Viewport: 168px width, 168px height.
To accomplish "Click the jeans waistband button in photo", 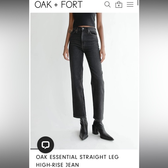I will tap(83, 29).
